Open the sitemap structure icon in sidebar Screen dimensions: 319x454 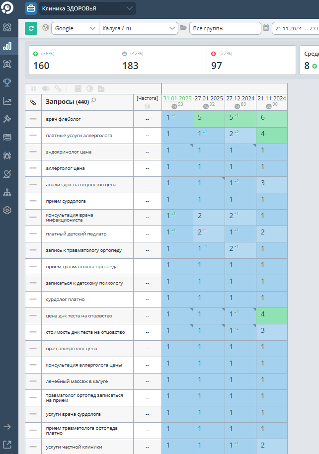(x=7, y=192)
